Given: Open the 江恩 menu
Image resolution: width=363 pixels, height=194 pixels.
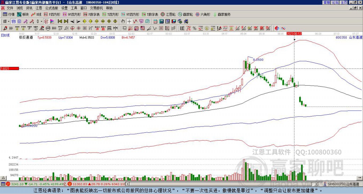Looking at the screenshot, I should click(x=39, y=8).
